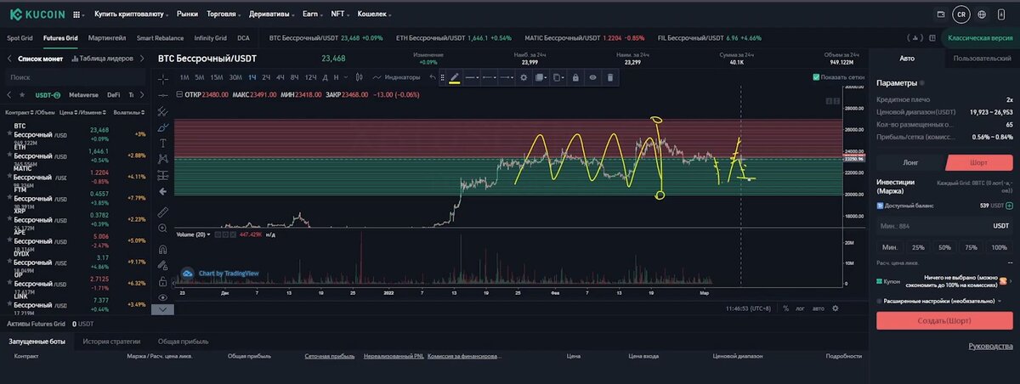Viewport: 1020px width, 384px height.
Task: Open the right arrow line-end dropdown
Action: tap(507, 77)
